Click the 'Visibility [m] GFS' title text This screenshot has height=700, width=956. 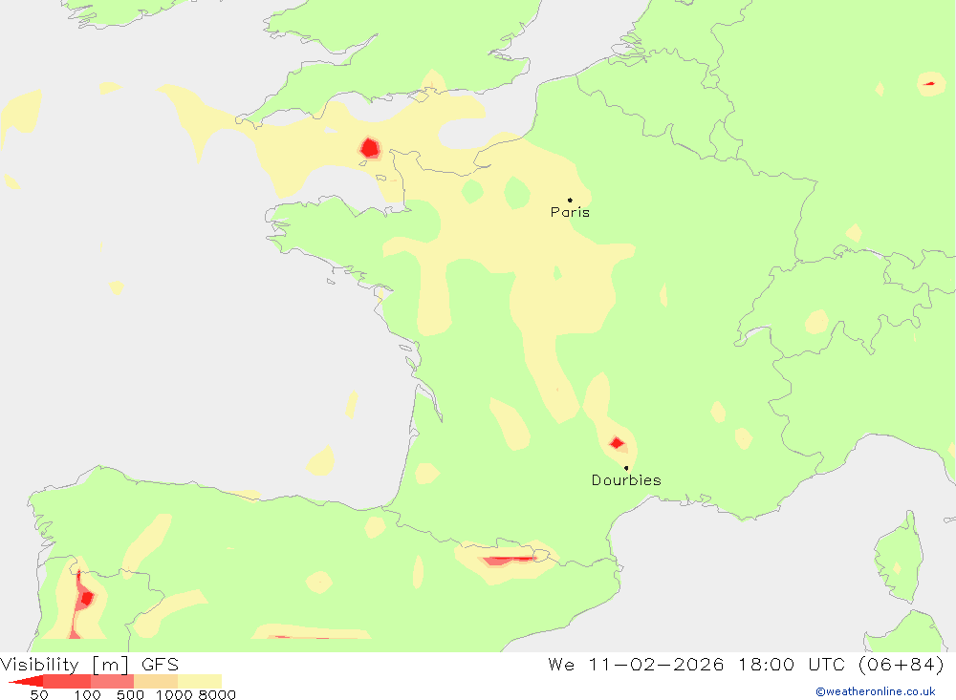coord(90,664)
